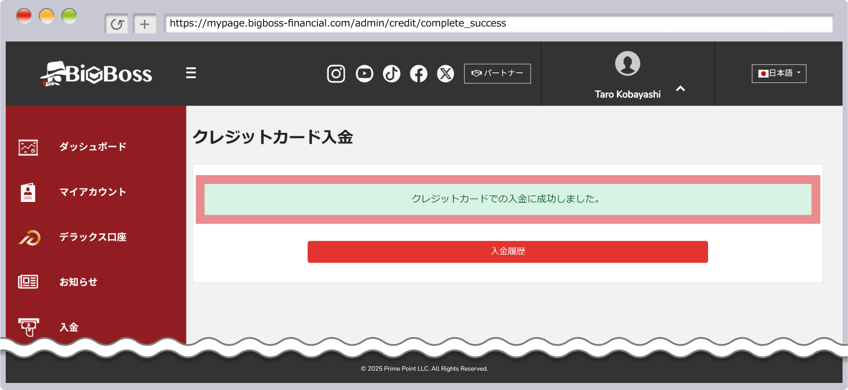
Task: Reload the page with browser refresh button
Action: (117, 24)
